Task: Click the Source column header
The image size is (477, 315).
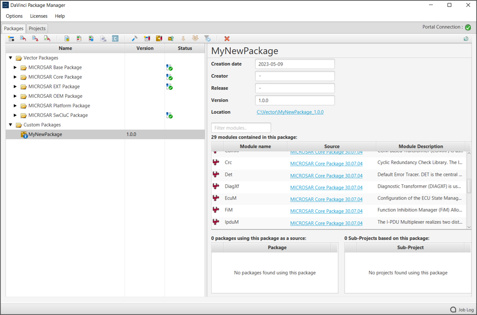Action: (332, 146)
